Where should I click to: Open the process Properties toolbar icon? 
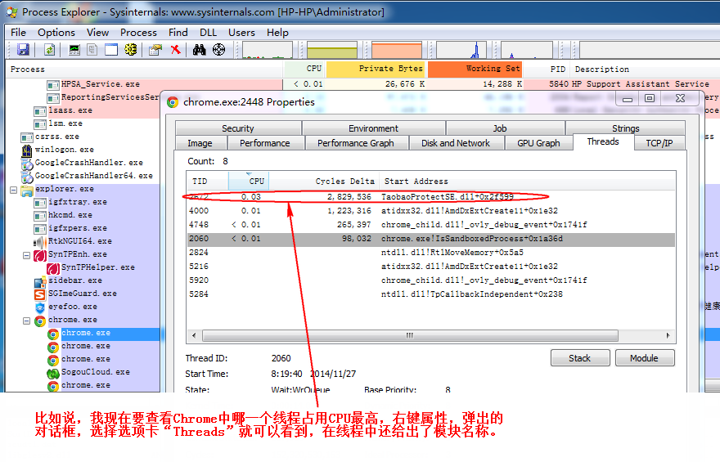(155, 49)
